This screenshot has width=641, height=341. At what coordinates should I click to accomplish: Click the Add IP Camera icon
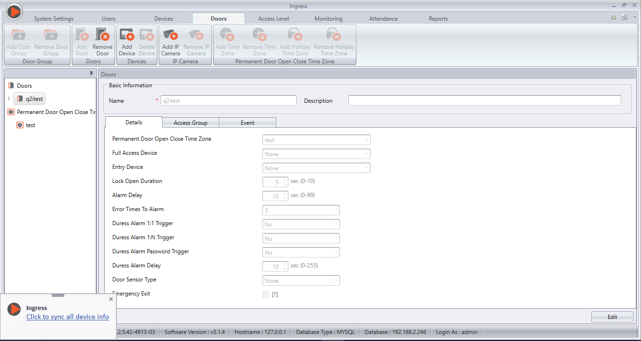coord(170,35)
